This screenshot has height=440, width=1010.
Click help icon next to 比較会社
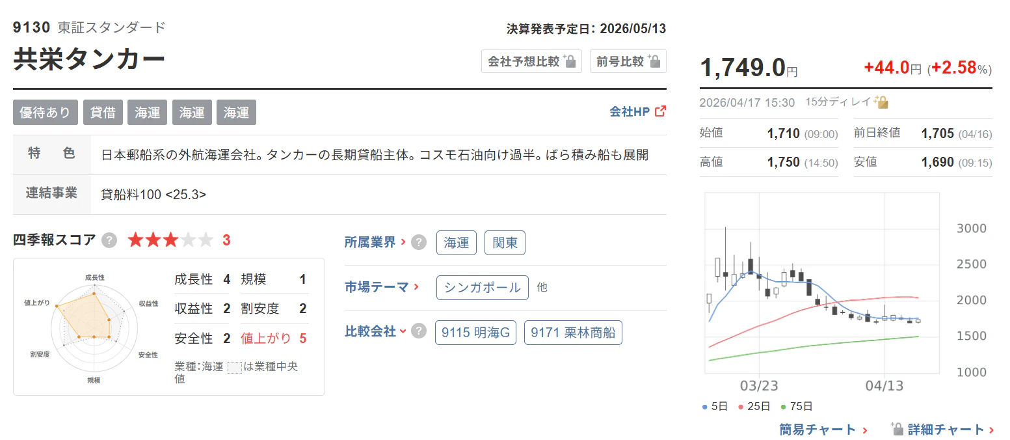[x=419, y=331]
